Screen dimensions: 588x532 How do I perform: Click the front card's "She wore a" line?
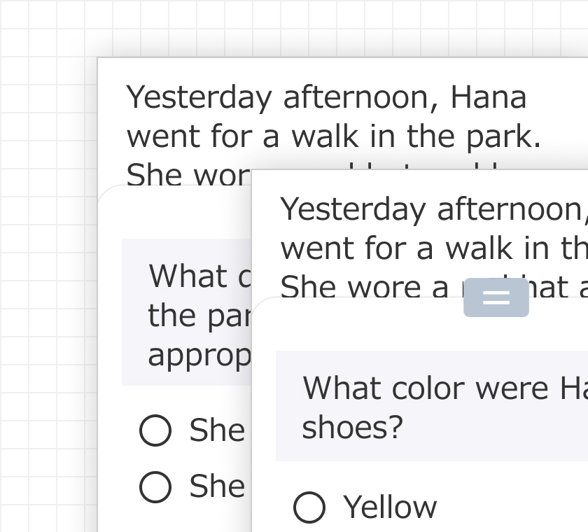pyautogui.click(x=364, y=287)
